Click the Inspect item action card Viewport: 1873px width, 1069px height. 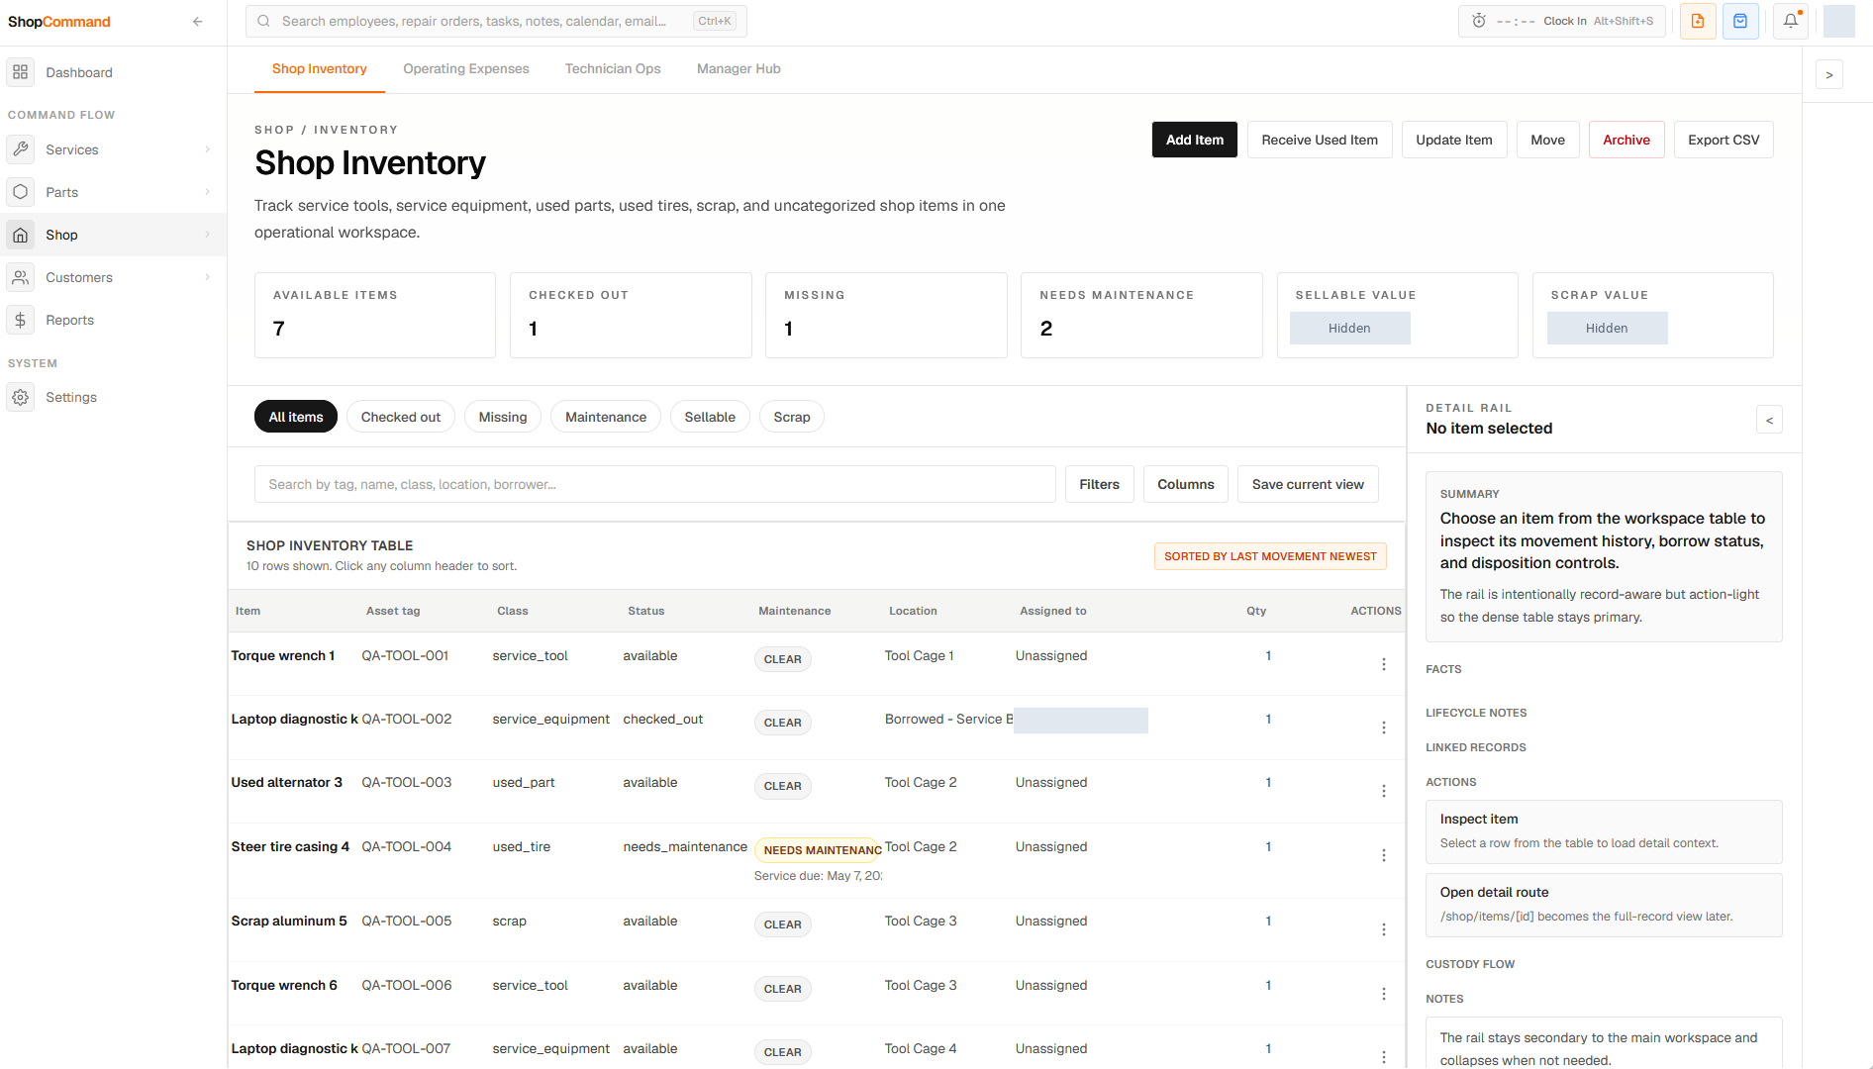(x=1604, y=831)
